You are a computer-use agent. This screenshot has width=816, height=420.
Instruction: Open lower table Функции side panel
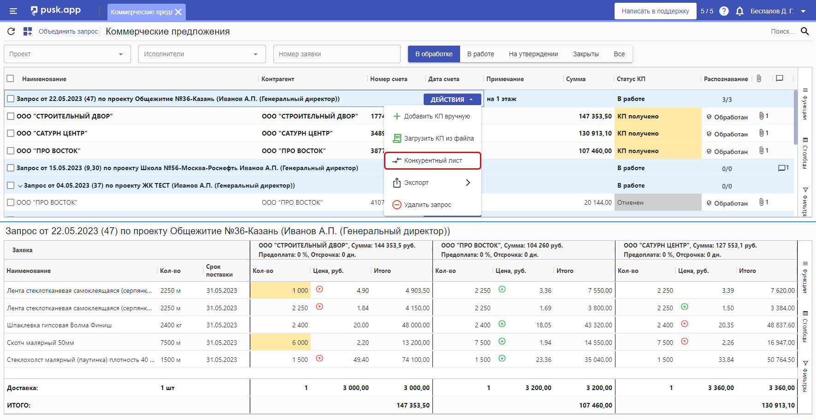tap(805, 277)
